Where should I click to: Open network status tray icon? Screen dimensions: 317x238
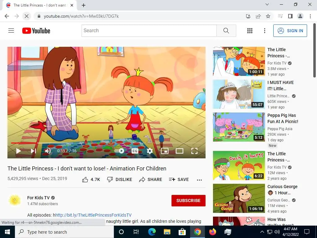(270, 232)
